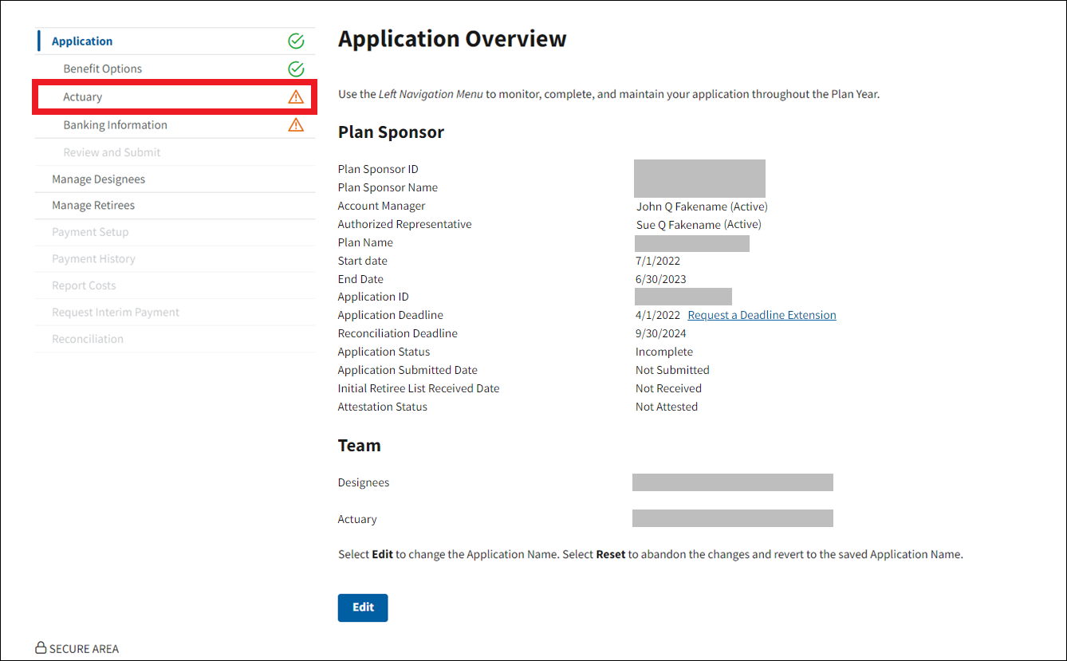Screen dimensions: 1067x661
Task: Go to Banking Information in the sidebar
Action: pyautogui.click(x=116, y=125)
